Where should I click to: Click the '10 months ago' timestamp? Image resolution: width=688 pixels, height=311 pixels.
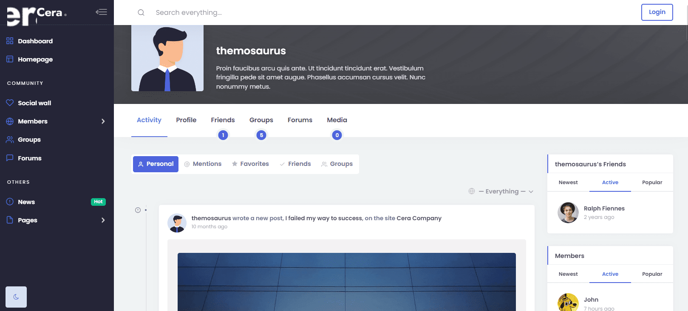coord(209,227)
